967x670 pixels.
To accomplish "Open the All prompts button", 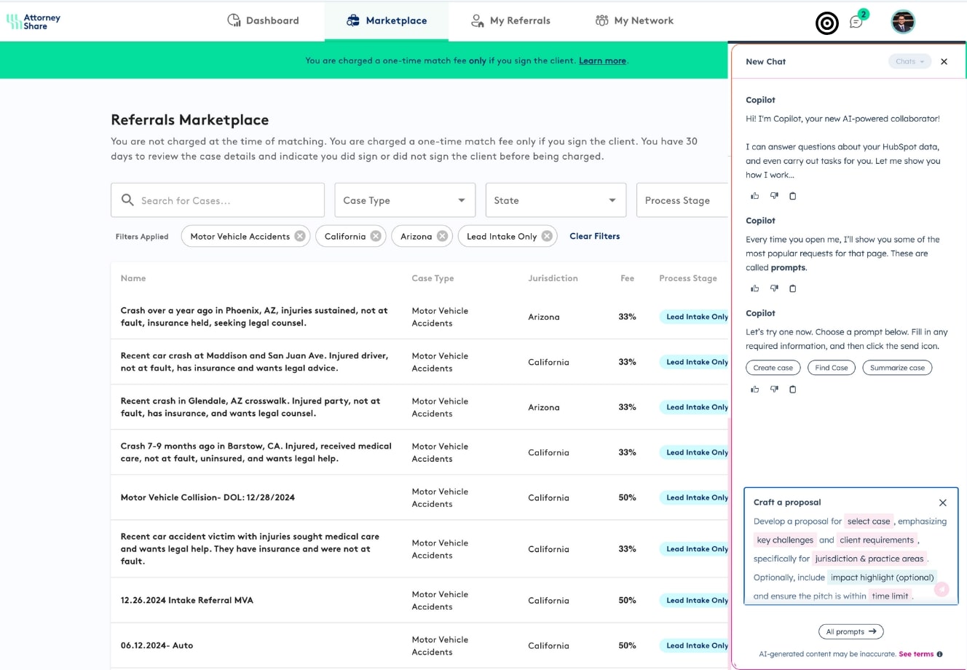I will coord(850,631).
